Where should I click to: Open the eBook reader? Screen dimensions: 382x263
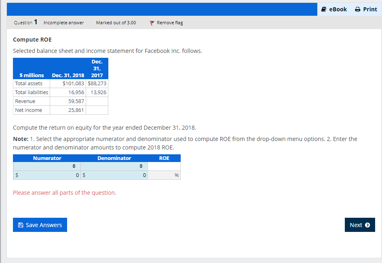(334, 9)
